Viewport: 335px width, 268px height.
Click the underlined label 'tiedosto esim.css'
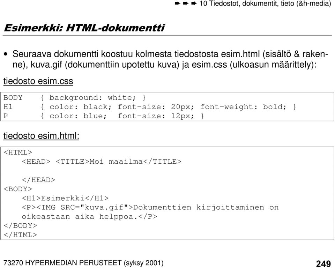[x=38, y=81]
